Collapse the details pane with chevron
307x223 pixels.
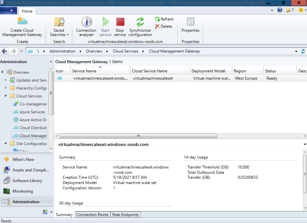click(305, 144)
